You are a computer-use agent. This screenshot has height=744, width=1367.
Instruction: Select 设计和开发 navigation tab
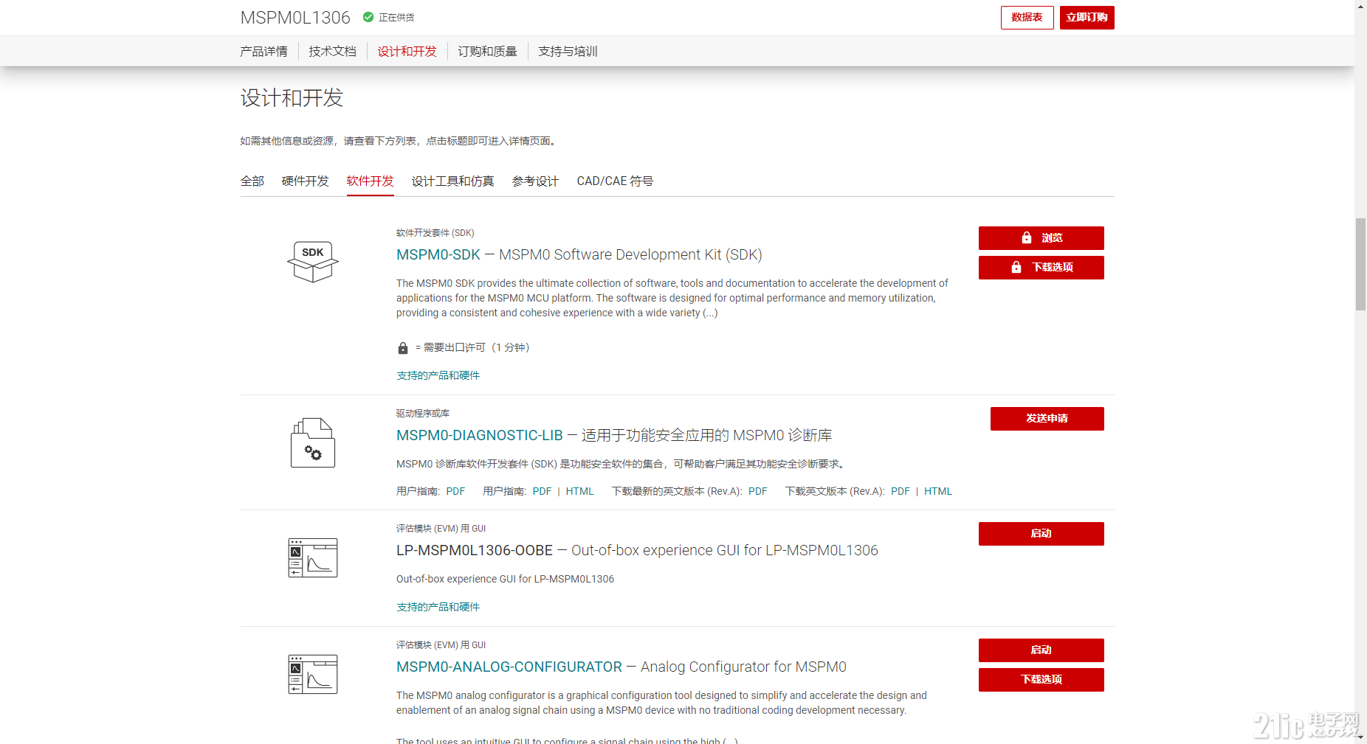tap(407, 52)
